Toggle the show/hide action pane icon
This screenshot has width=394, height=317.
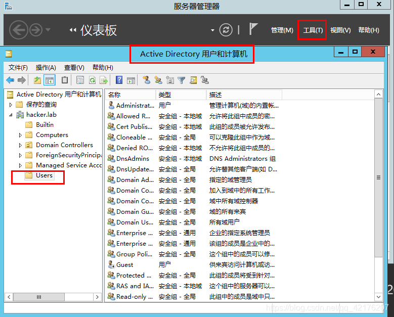coord(131,80)
